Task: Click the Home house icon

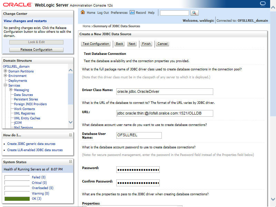Action: click(83, 12)
